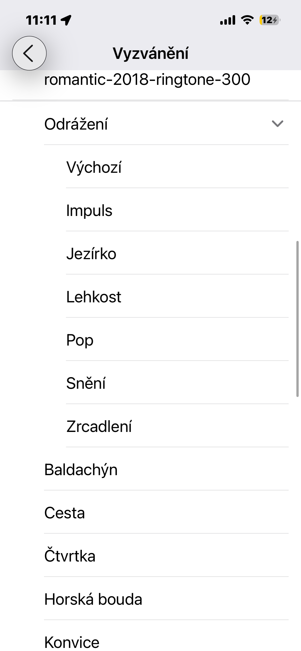Pick the Jezírko ringtone variant
301x651 pixels.
coord(91,254)
